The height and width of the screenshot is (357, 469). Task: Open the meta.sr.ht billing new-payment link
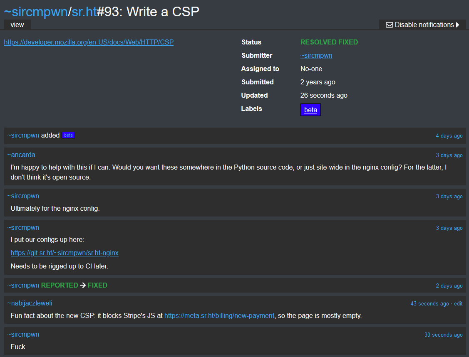click(219, 316)
